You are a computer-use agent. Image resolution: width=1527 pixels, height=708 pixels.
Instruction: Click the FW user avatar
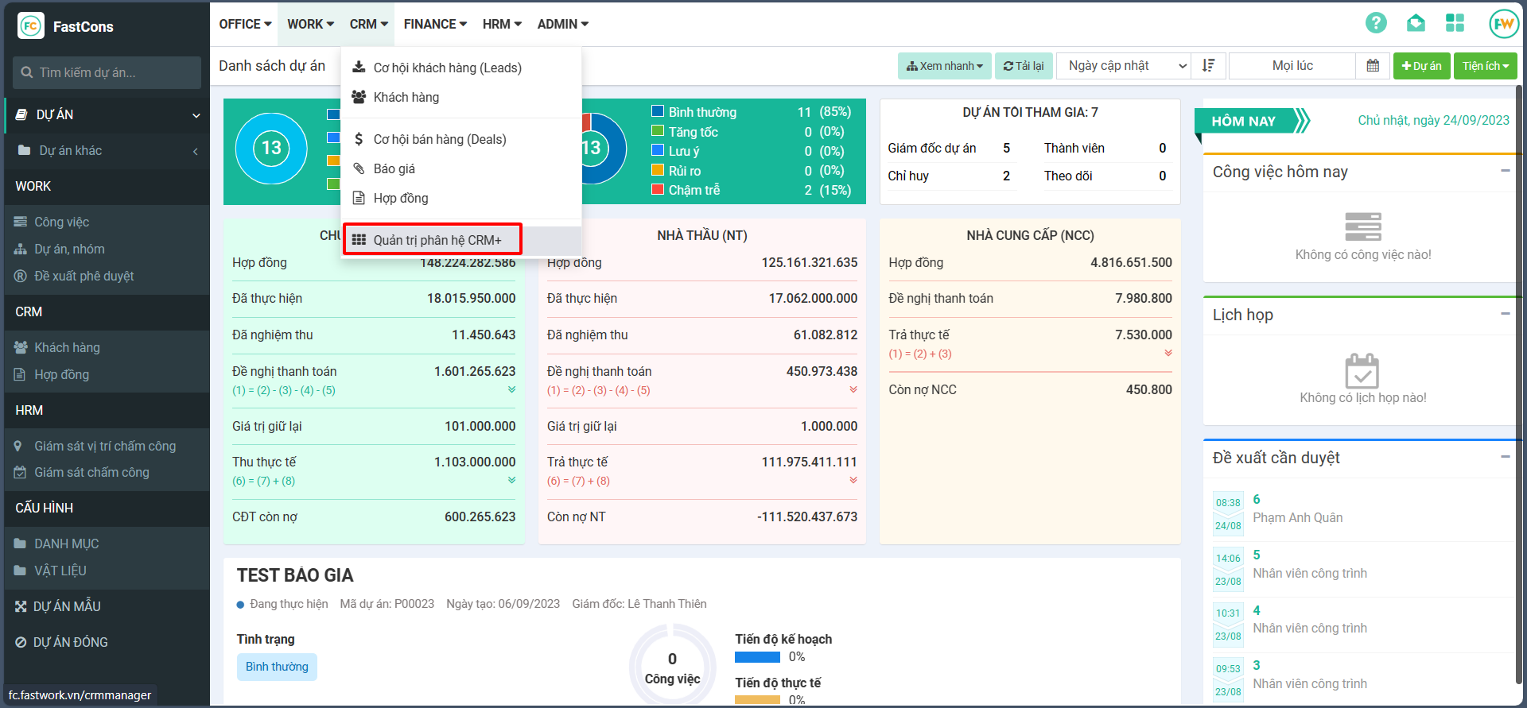(x=1503, y=24)
